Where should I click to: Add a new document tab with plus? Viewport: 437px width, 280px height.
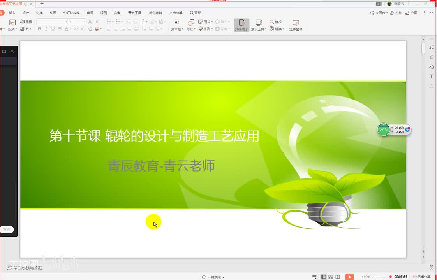tap(42, 4)
